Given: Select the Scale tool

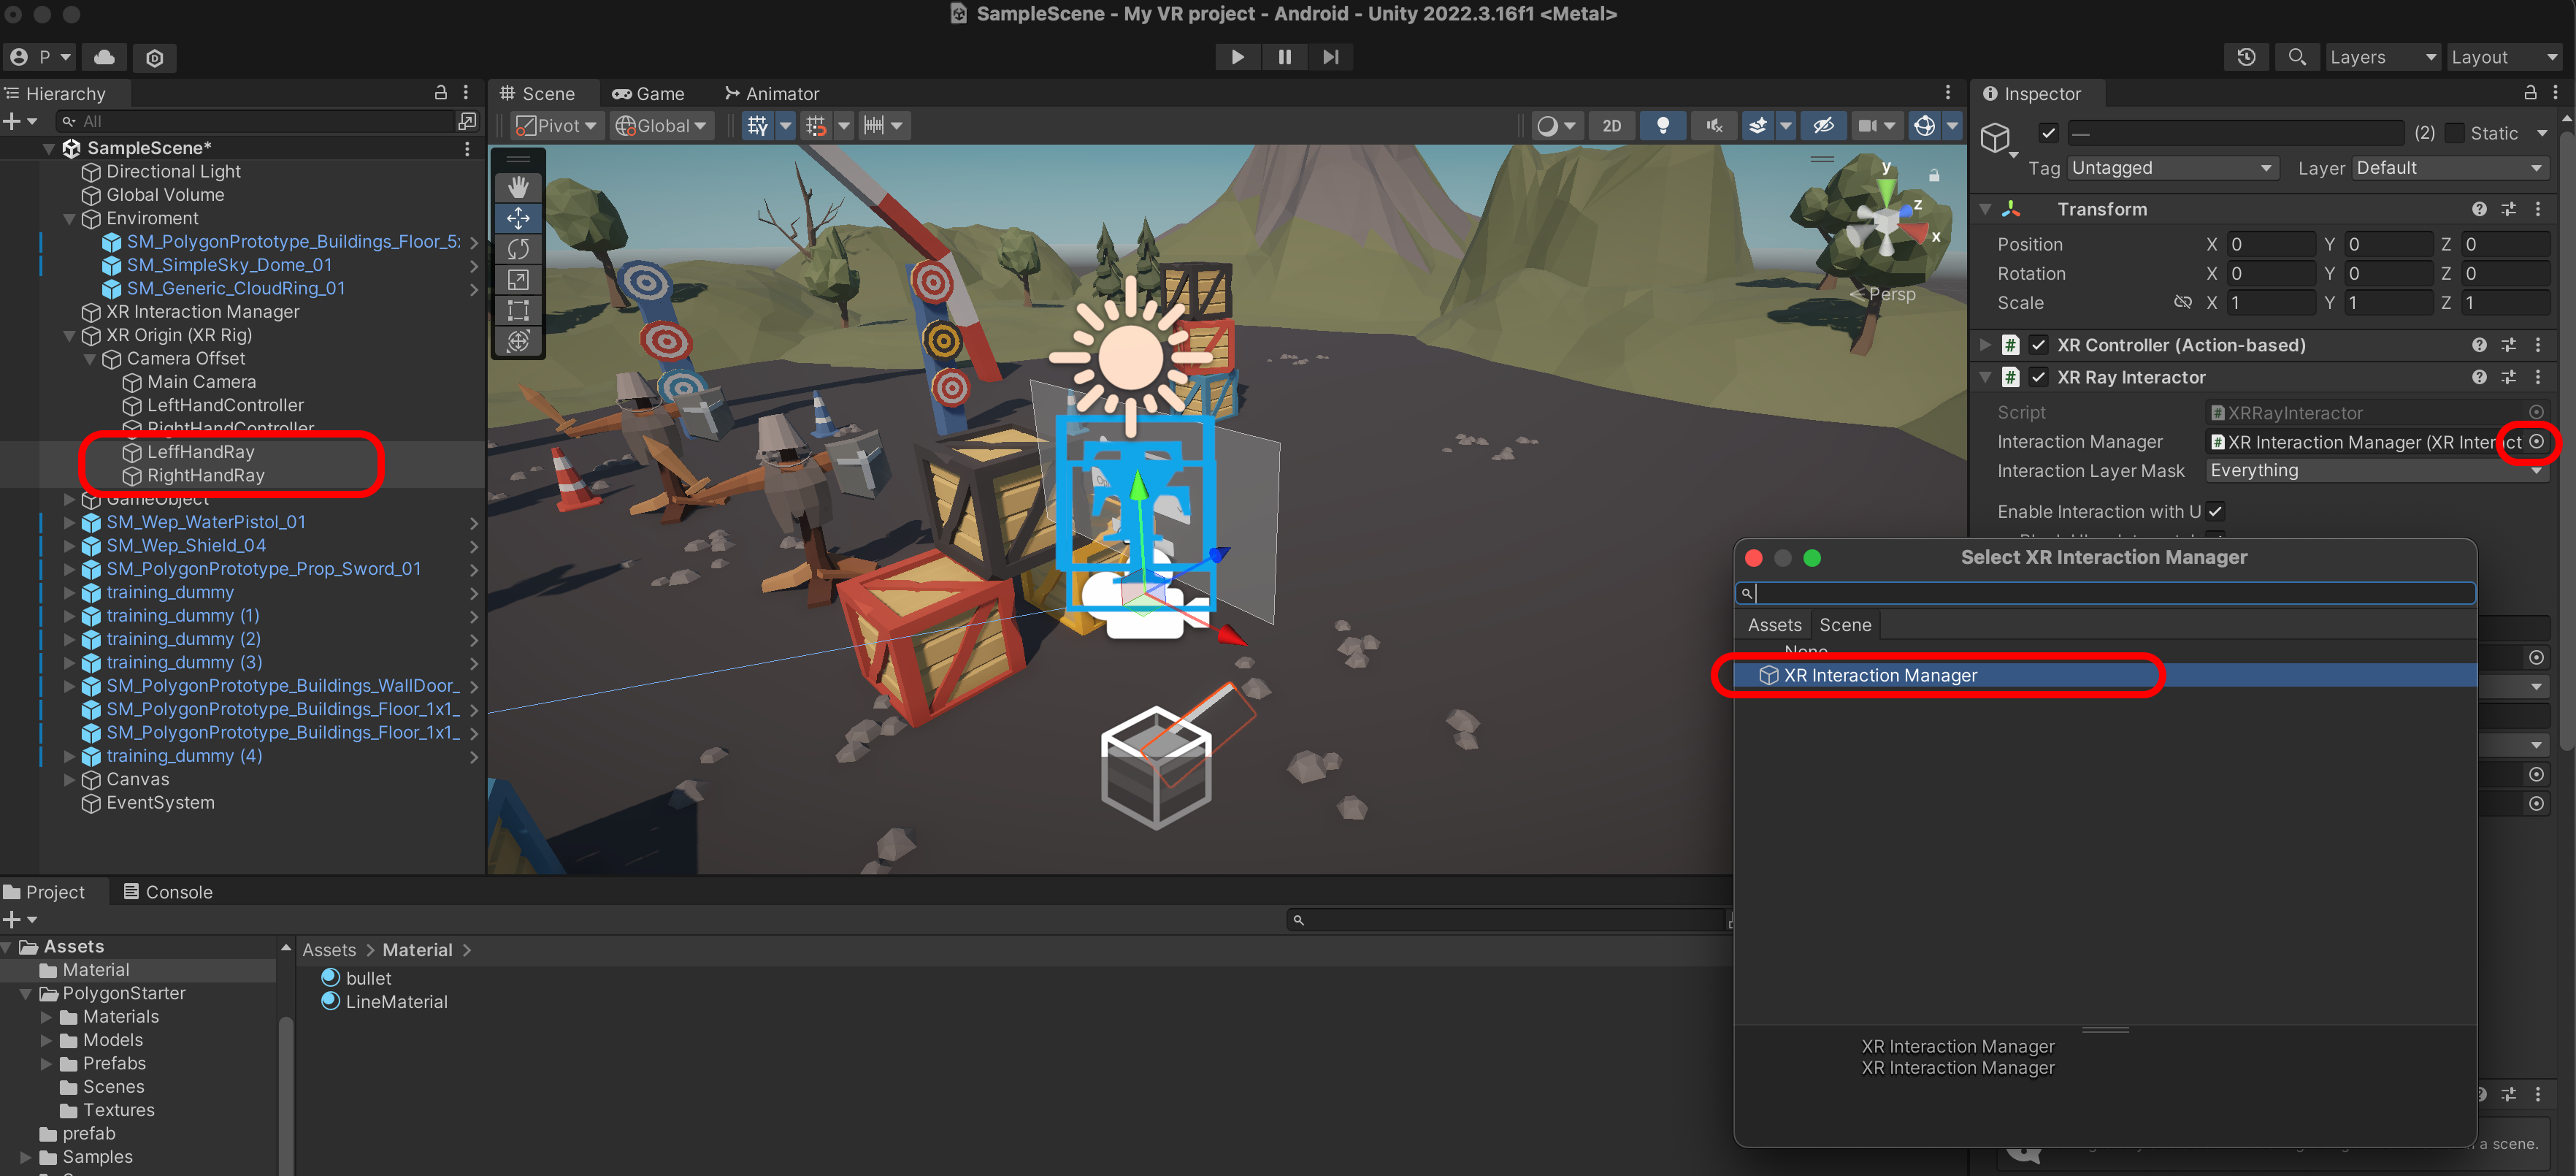Looking at the screenshot, I should pos(518,280).
